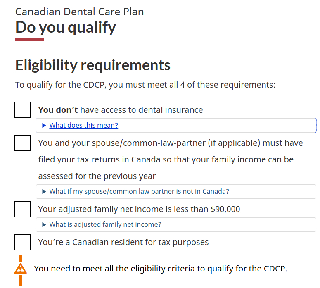Tick the Canadian resident for tax purposes checkbox
The width and height of the screenshot is (320, 288).
23,242
